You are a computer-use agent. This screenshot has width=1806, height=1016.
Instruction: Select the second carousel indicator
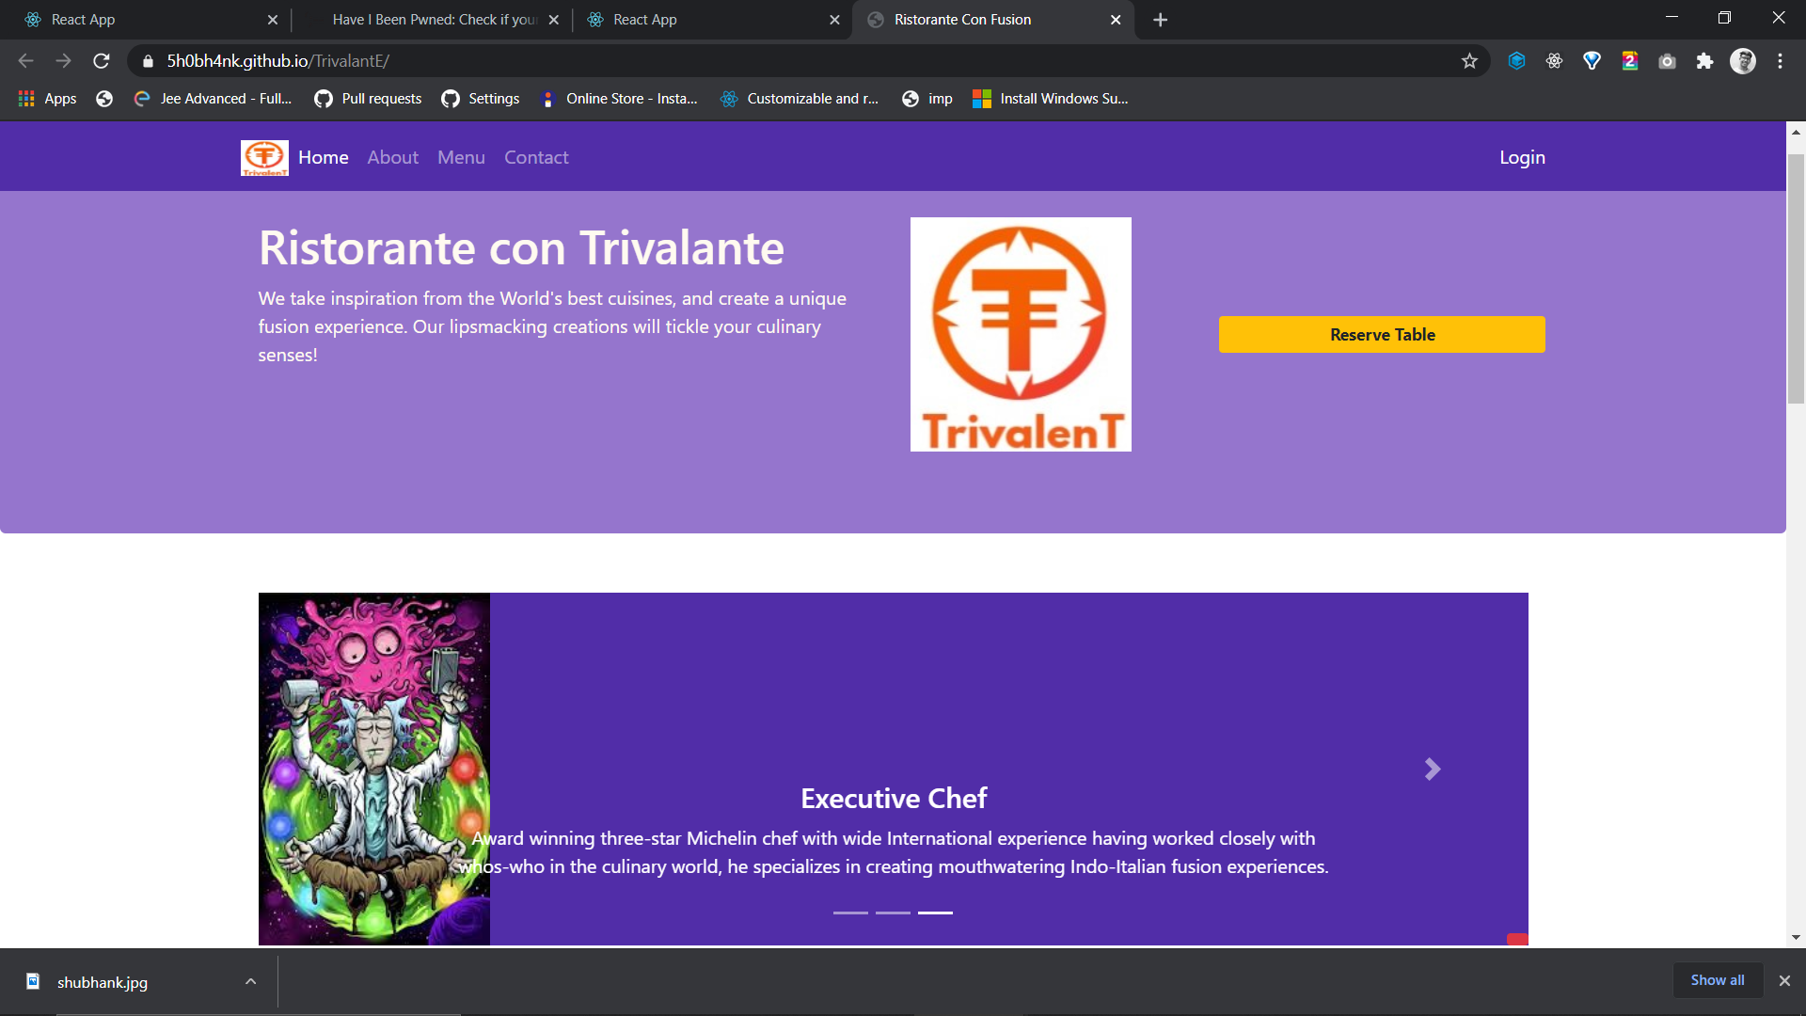click(893, 913)
